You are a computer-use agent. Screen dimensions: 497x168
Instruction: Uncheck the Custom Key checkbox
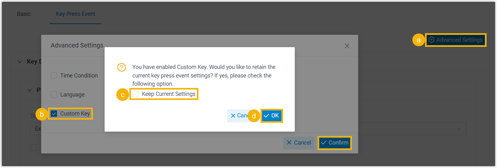click(x=54, y=114)
